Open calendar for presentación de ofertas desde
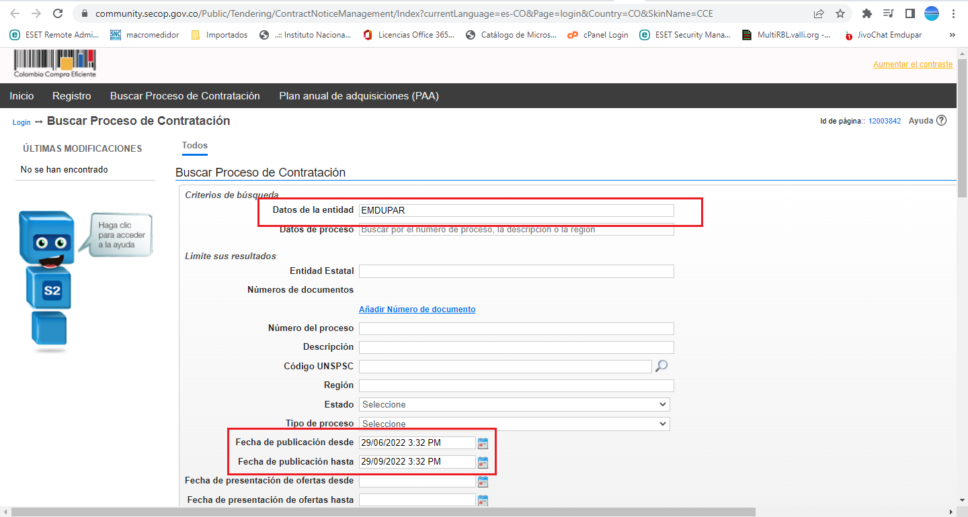Image resolution: width=968 pixels, height=517 pixels. [483, 481]
